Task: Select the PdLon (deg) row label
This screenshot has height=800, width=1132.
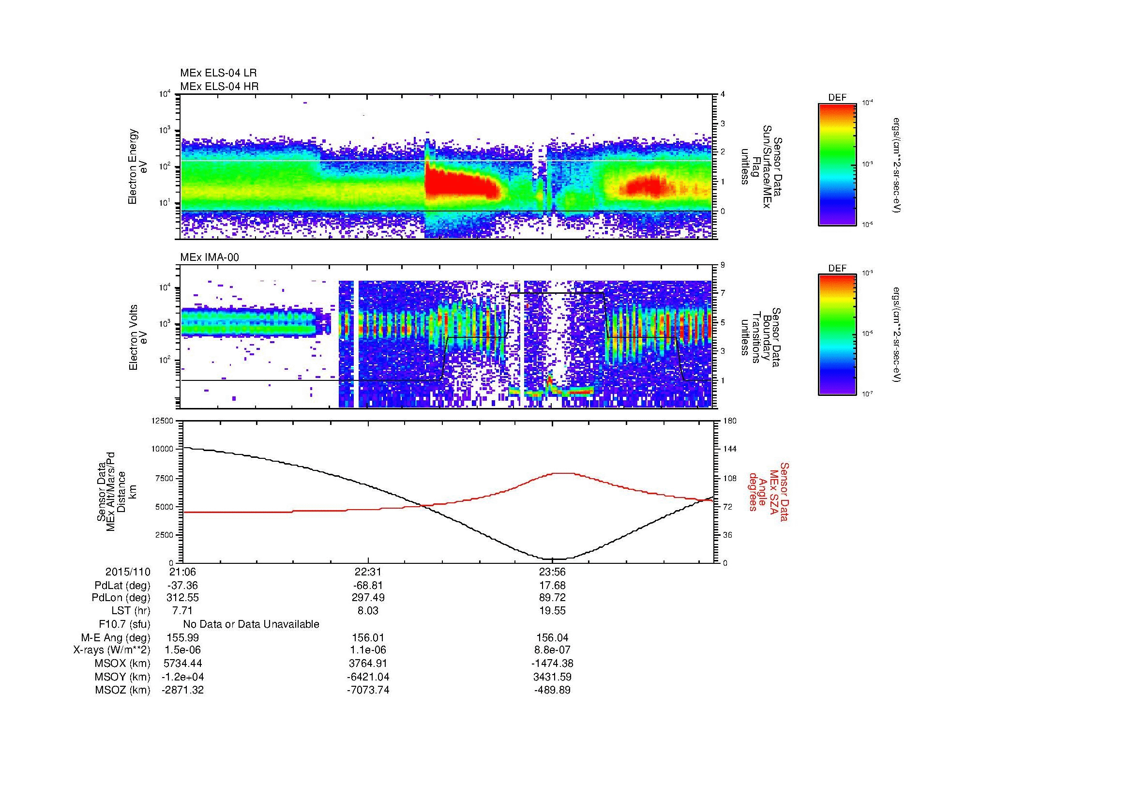Action: click(121, 597)
